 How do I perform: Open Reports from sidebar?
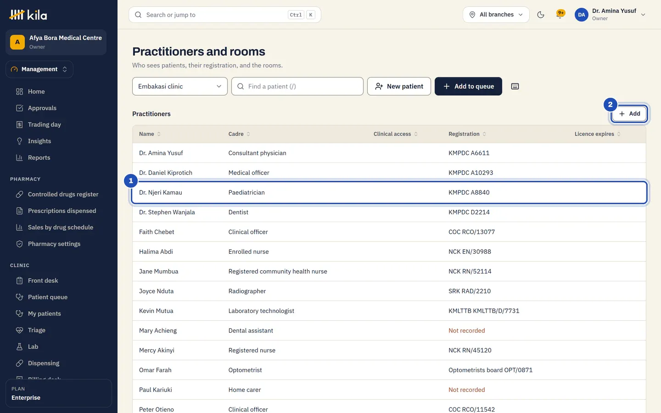tap(39, 157)
